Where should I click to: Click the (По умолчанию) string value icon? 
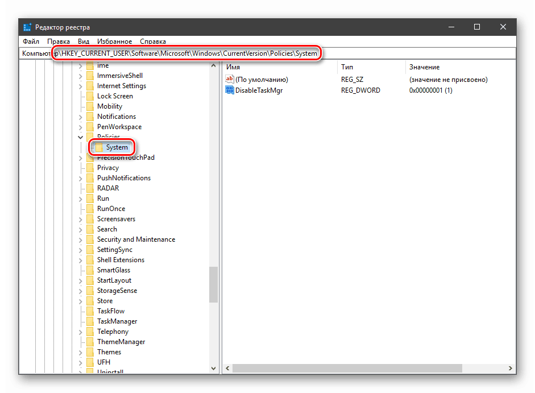[230, 79]
